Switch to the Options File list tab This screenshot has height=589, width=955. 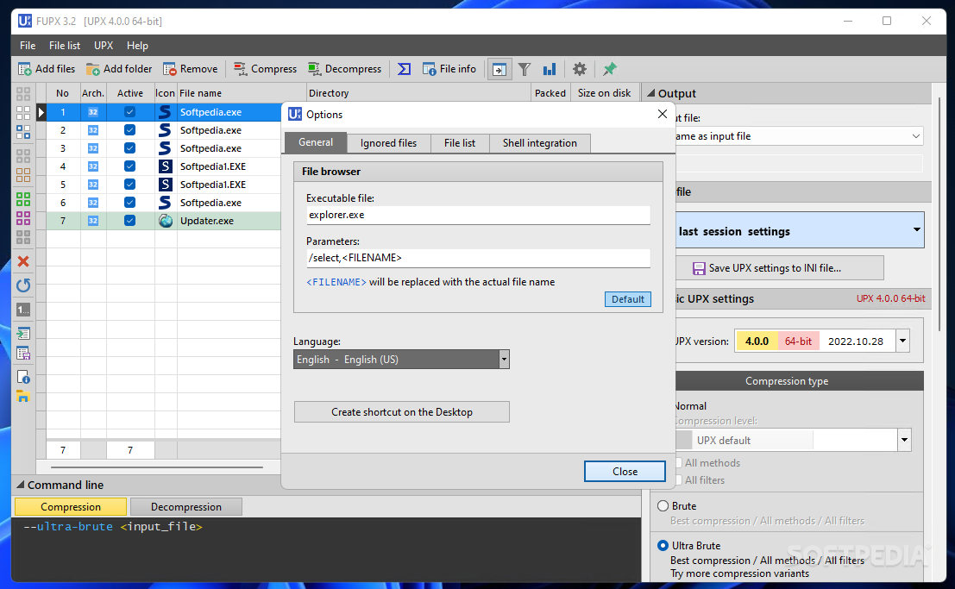tap(459, 143)
